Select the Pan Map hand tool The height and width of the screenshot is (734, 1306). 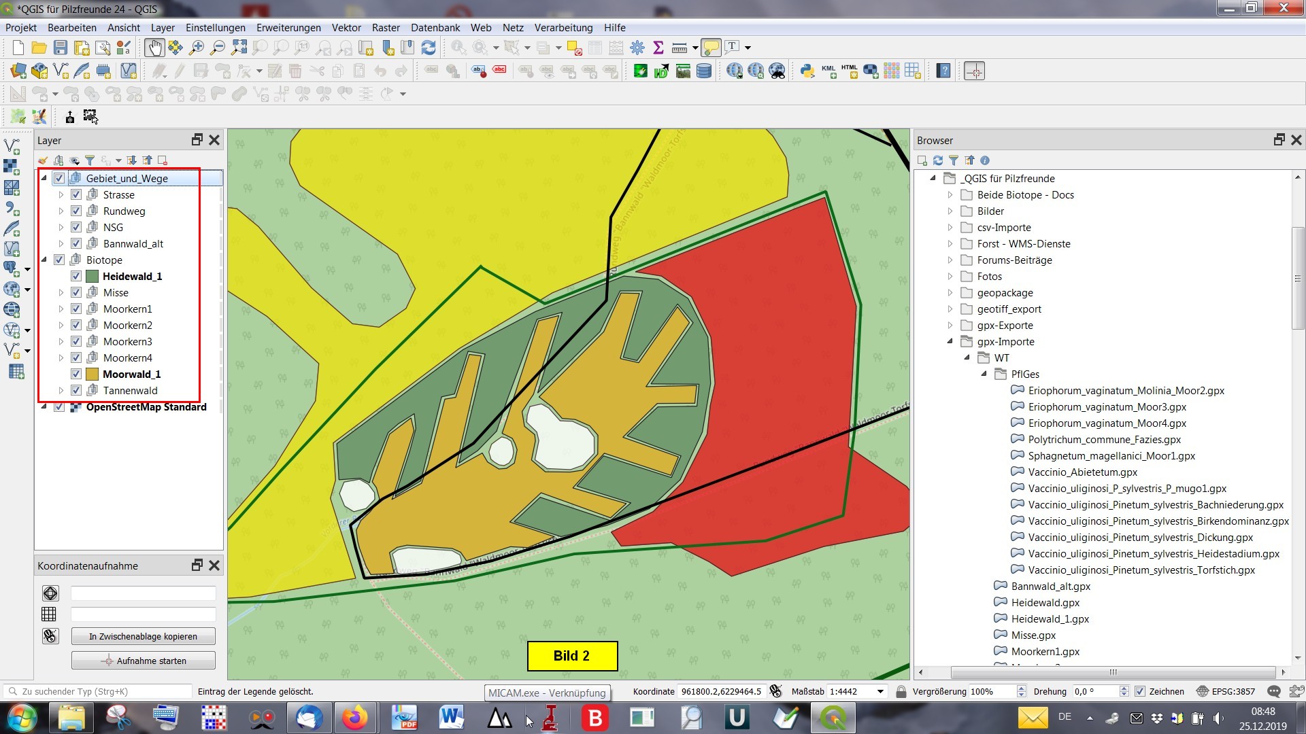pos(154,48)
